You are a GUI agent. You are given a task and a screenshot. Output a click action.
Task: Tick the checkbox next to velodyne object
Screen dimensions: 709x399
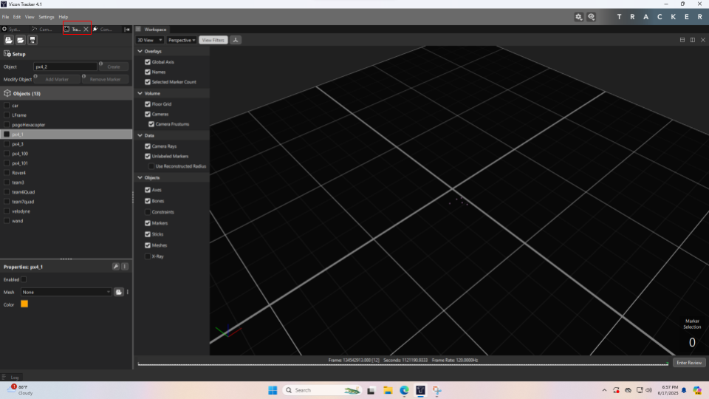(7, 211)
